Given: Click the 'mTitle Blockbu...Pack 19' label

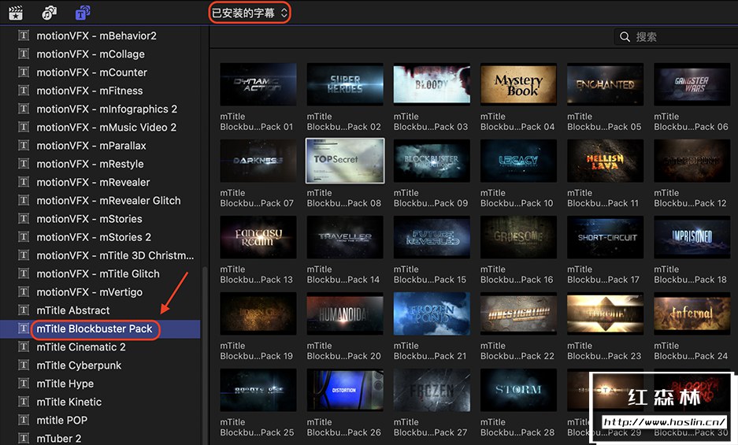Looking at the screenshot, I should (x=257, y=350).
